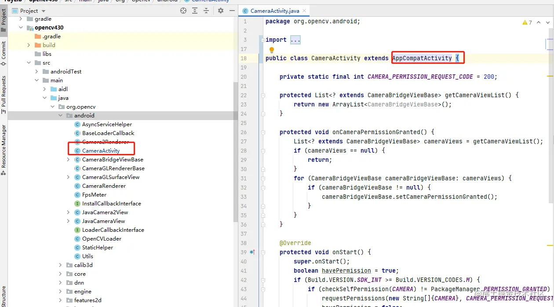This screenshot has height=307, width=554.
Task: Click the .gradle folder icon
Action: pos(38,37)
